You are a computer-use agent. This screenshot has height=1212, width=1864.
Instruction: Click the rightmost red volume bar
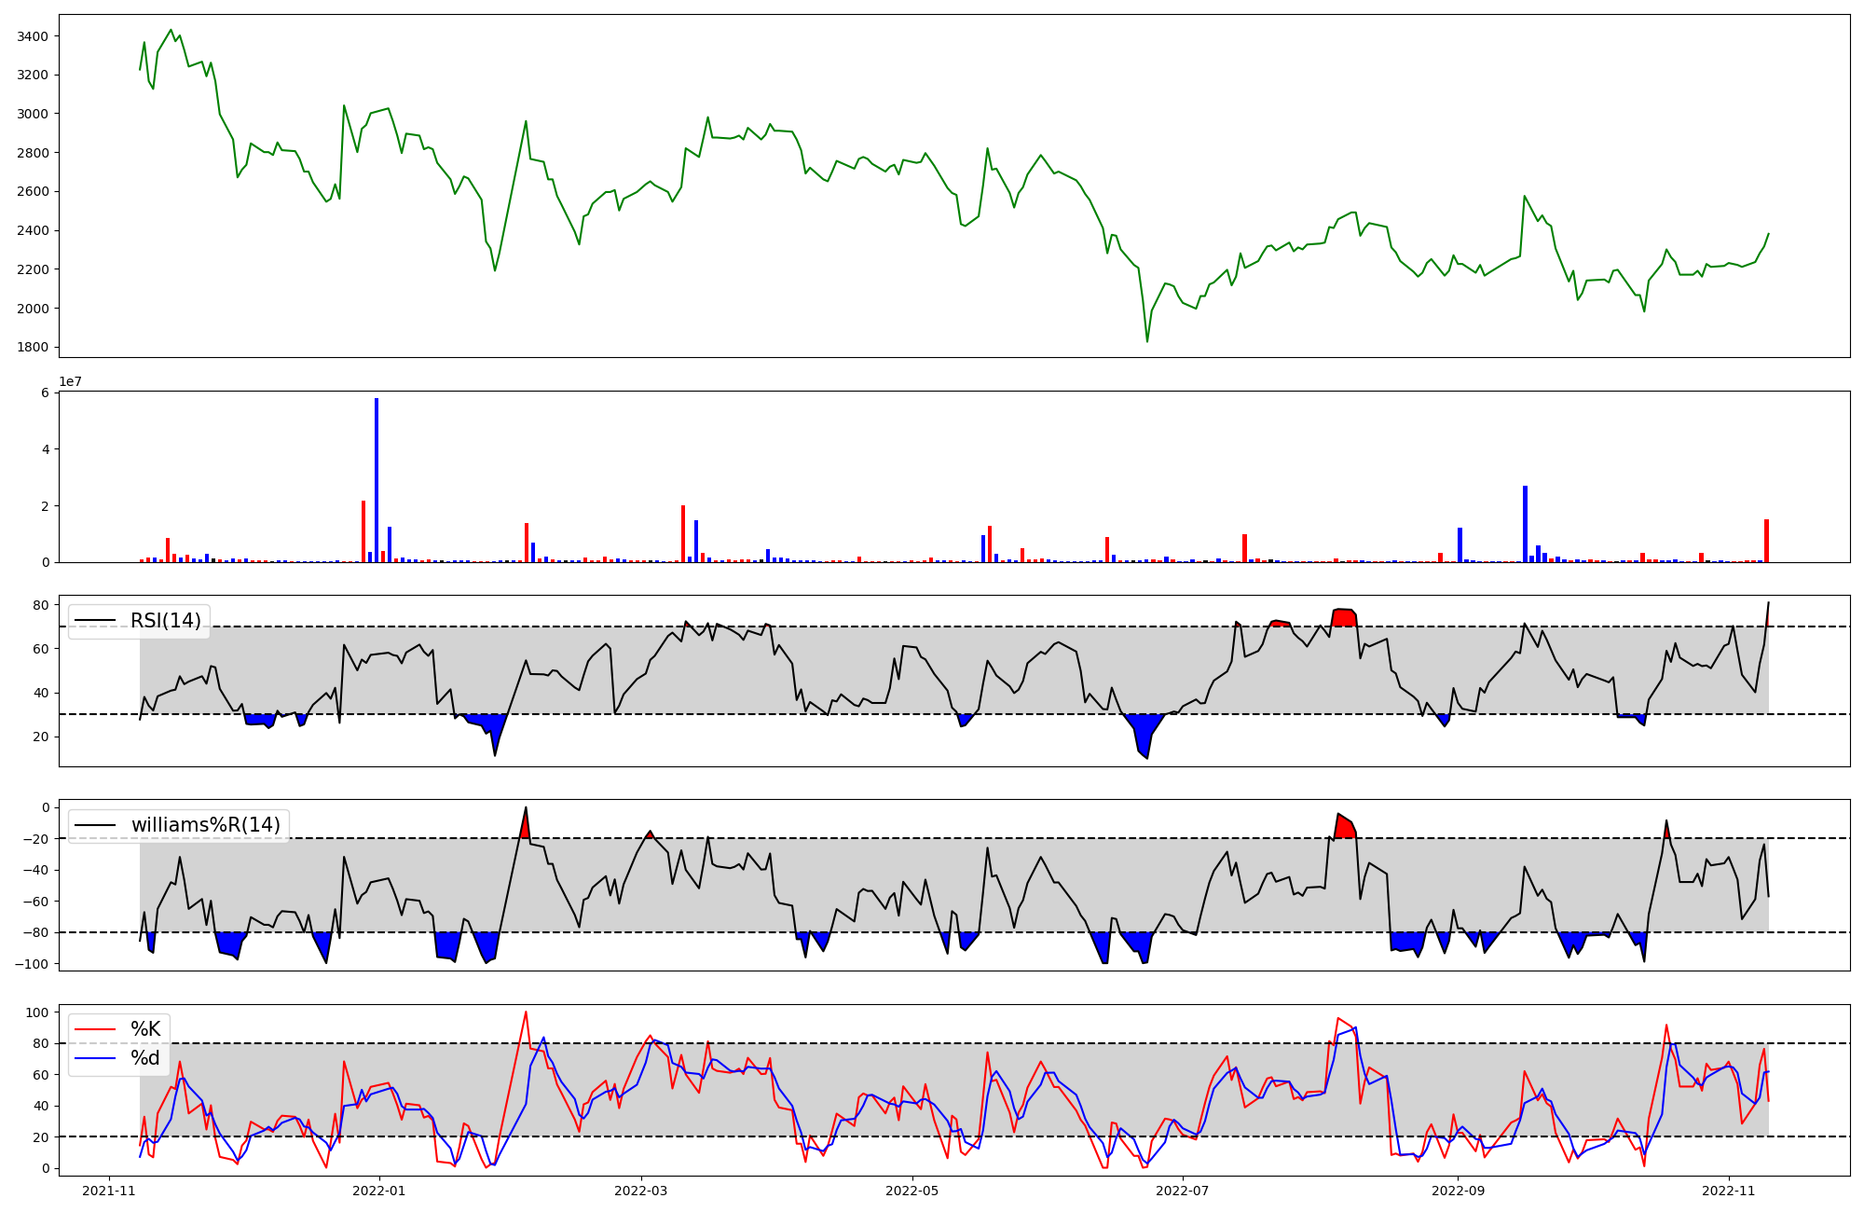[1766, 541]
